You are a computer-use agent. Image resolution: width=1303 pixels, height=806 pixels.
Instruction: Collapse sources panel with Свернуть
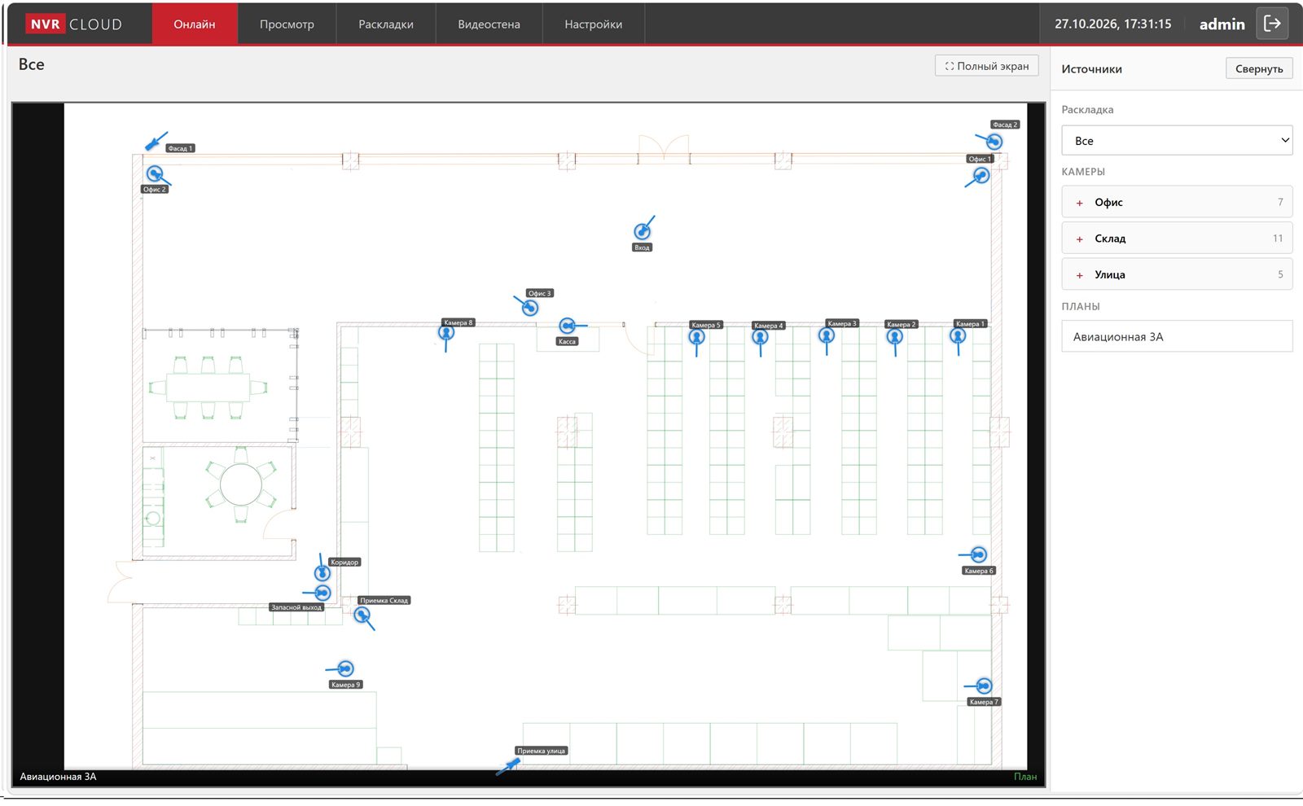(1259, 68)
